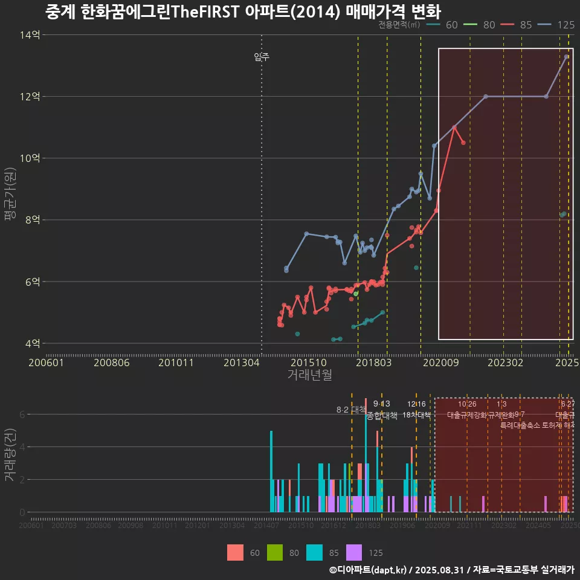
Task: Click the 9·13 policy date annotation
Action: click(x=381, y=404)
